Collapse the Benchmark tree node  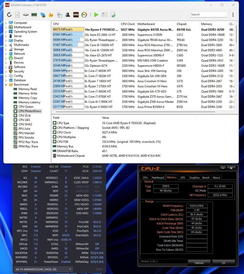pos(6,84)
